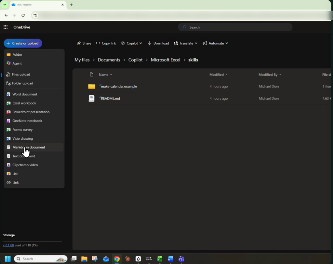
Task: Open Outlook from the taskbar
Action: (106, 259)
